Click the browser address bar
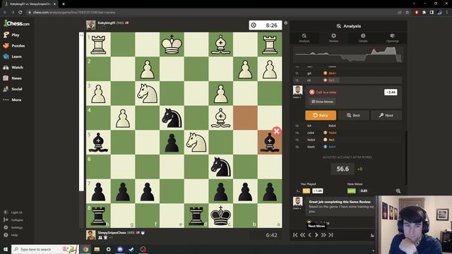Viewport: 452px width, 254px height. 210,13
